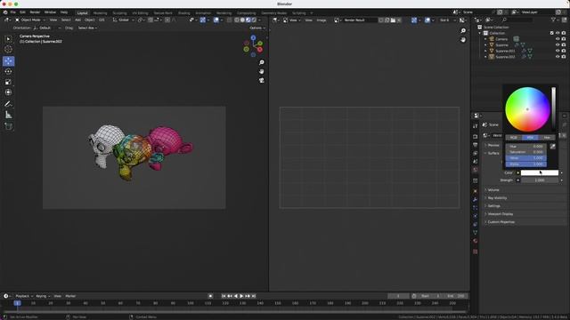This screenshot has width=570, height=320.
Task: Hide Camera object with its eye icon
Action: click(558, 39)
